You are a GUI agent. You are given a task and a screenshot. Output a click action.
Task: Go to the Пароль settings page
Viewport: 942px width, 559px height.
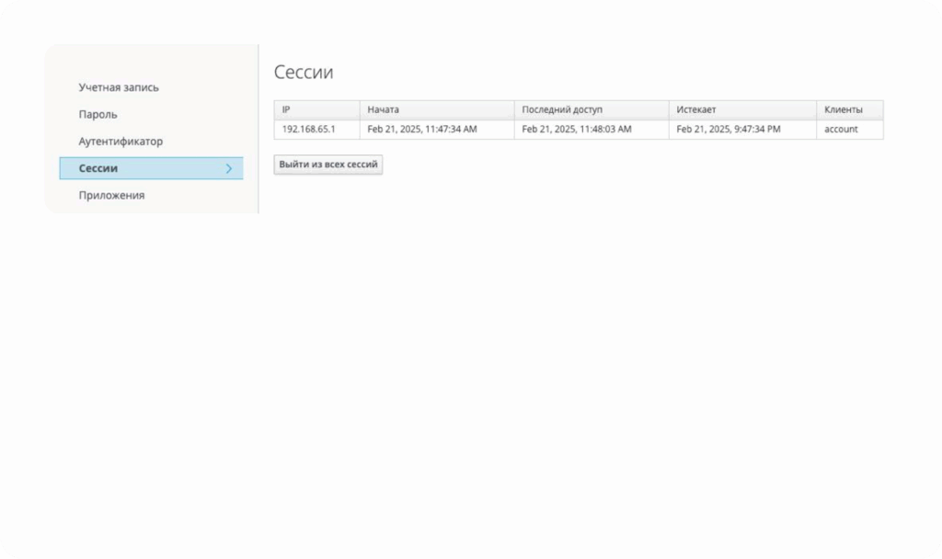98,115
